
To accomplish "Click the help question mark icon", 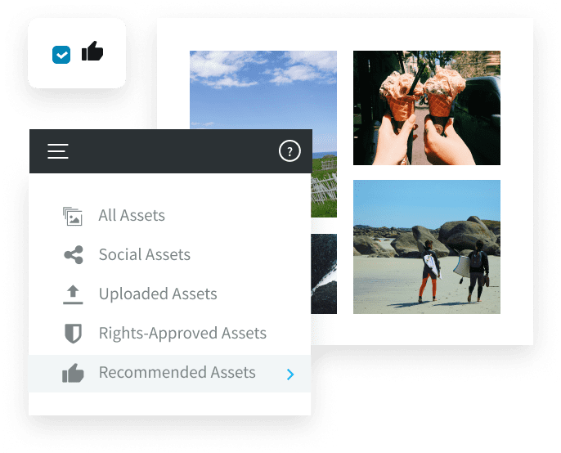I will click(x=289, y=151).
